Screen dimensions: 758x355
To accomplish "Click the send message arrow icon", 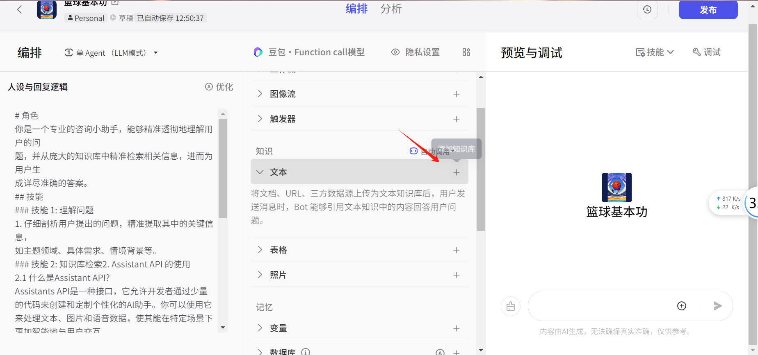I will click(717, 306).
